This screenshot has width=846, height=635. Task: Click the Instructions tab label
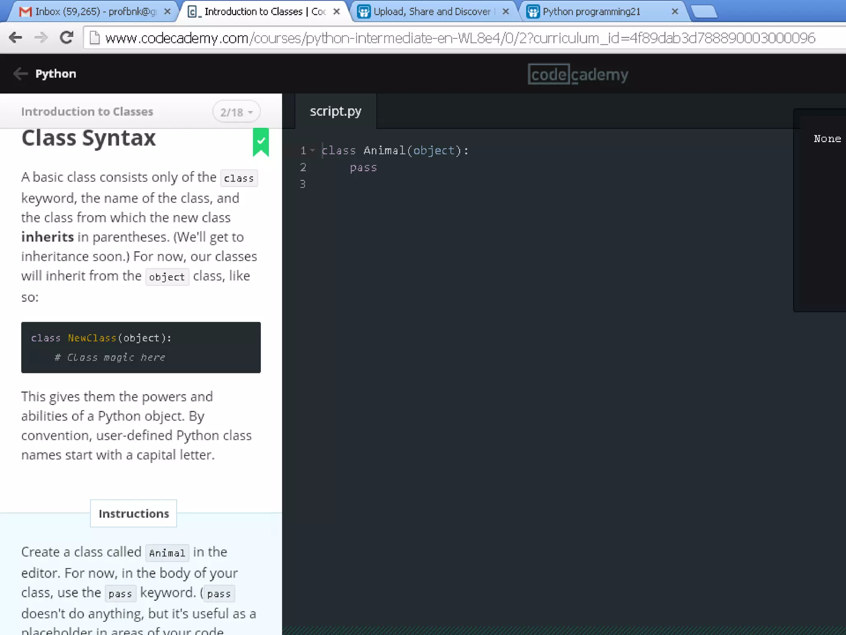(x=133, y=513)
